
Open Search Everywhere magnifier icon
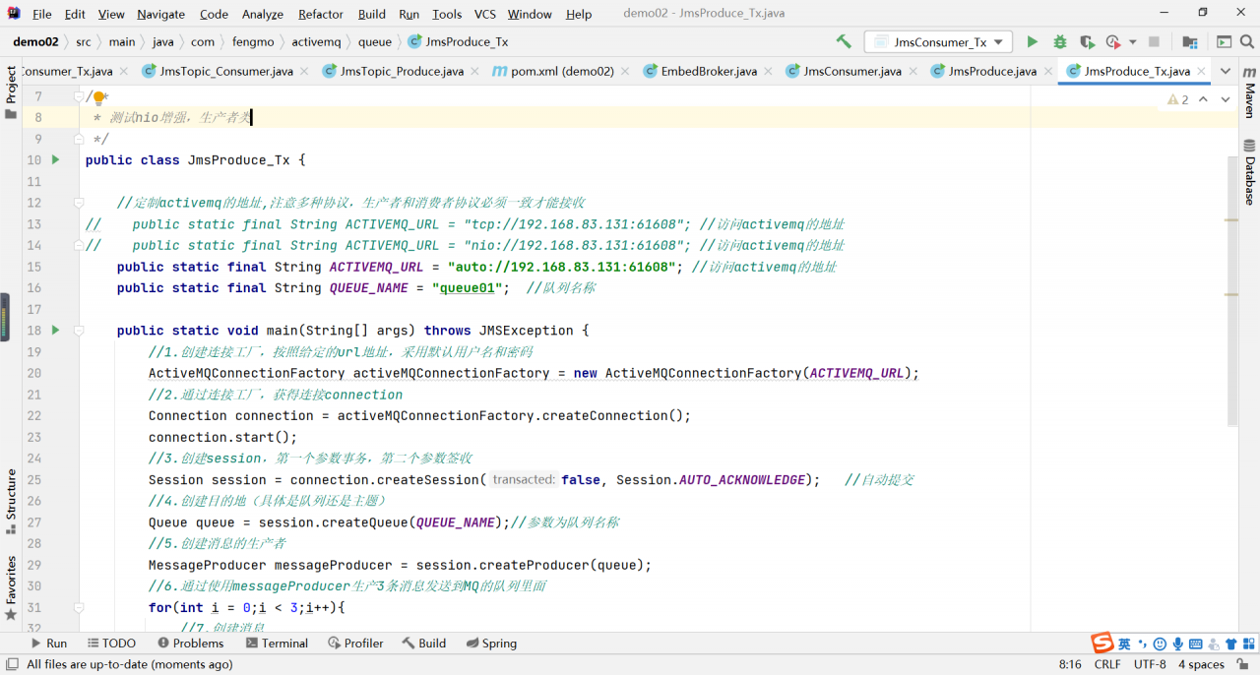(x=1245, y=42)
